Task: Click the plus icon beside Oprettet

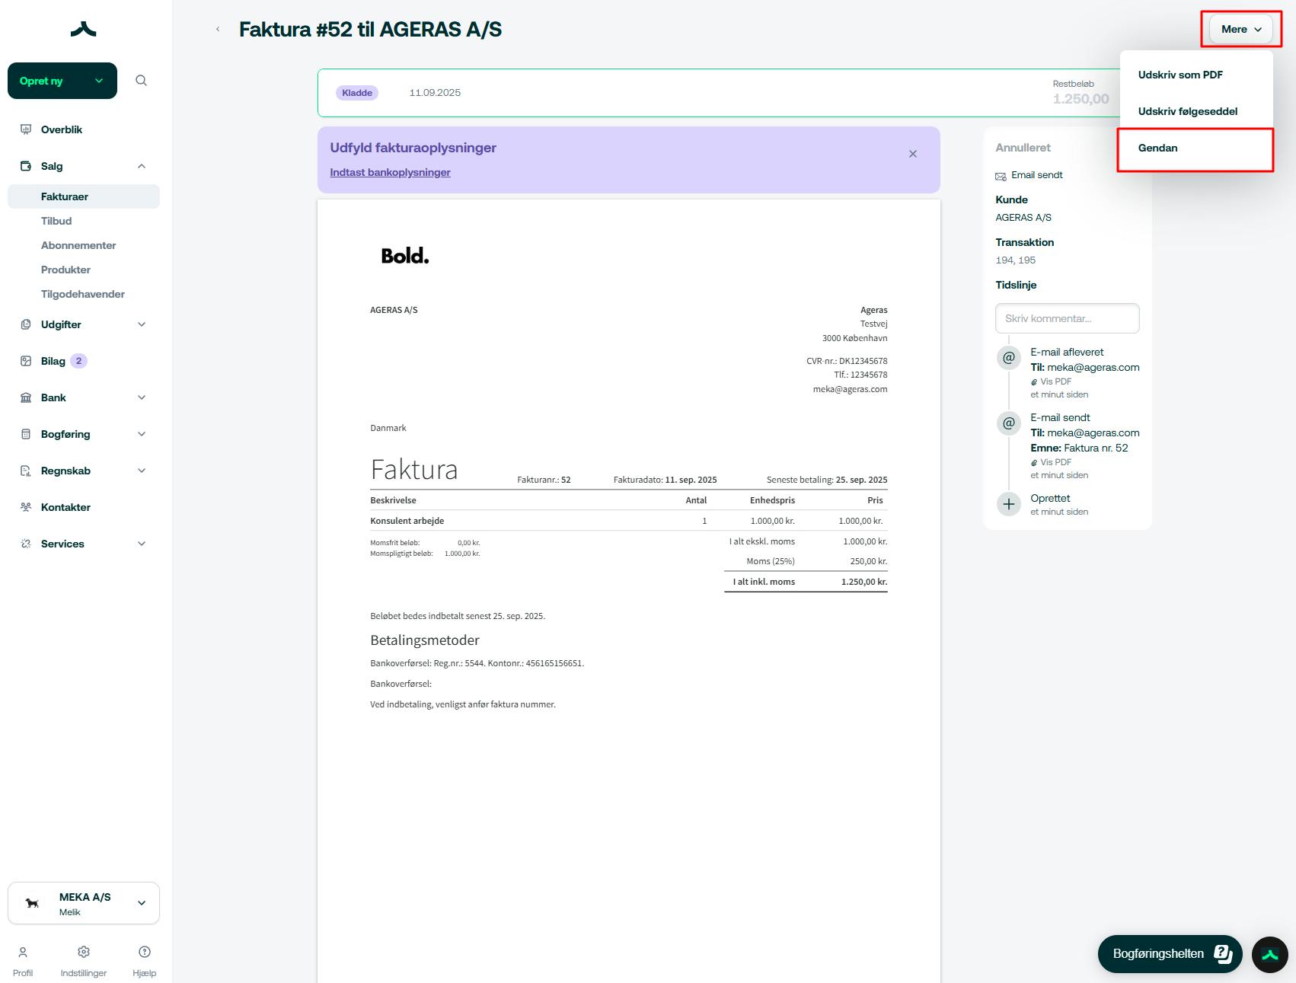Action: pos(1009,503)
